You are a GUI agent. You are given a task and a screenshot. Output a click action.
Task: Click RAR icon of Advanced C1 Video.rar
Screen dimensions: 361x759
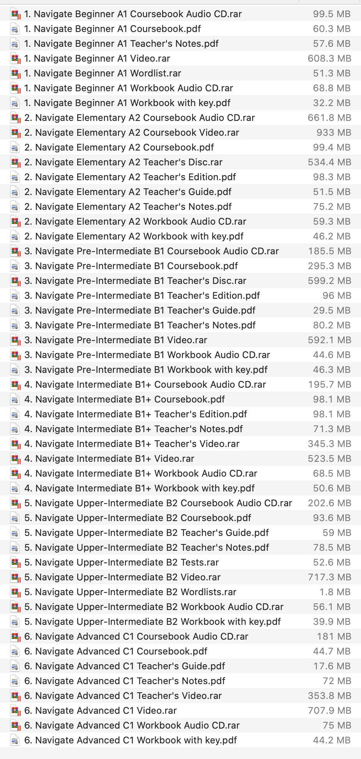click(15, 711)
